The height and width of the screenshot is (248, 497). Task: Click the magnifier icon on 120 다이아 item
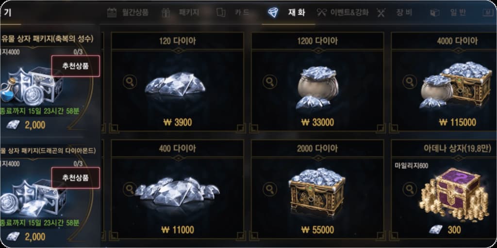point(130,81)
